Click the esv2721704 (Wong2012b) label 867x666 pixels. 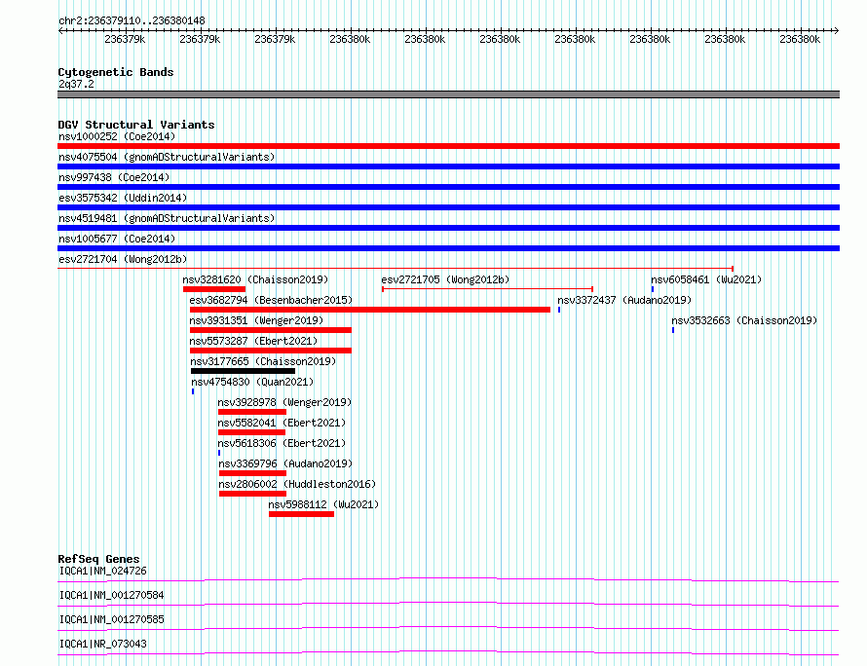pos(123,259)
